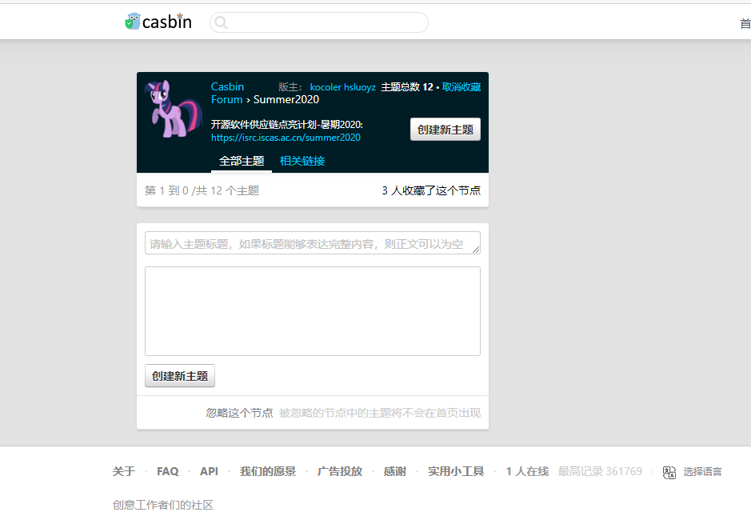Unfavorite the node via 取消收藏

click(462, 86)
